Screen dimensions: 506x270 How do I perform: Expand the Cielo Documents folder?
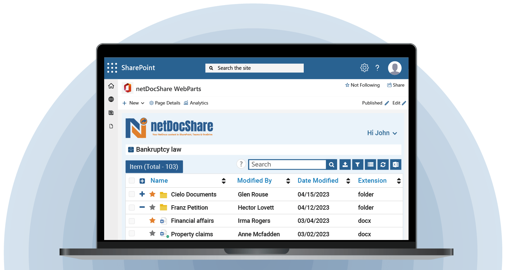point(142,194)
